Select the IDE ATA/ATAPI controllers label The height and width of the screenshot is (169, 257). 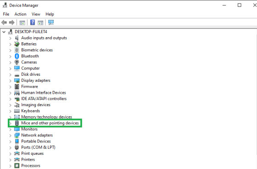pos(44,99)
